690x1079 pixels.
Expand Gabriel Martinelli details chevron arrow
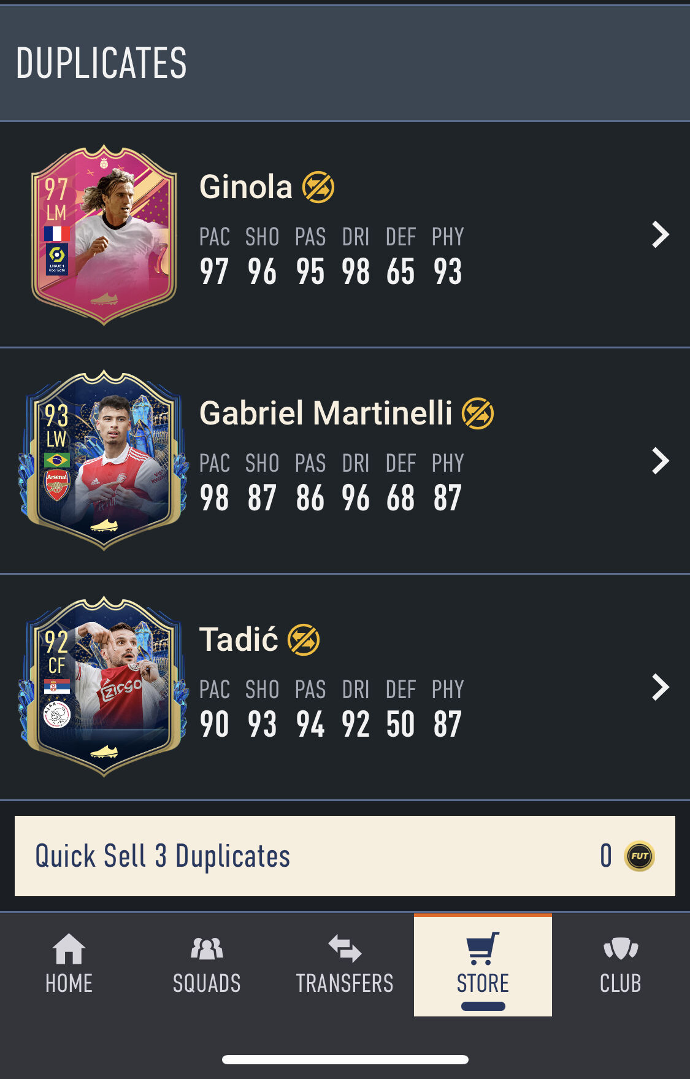point(660,461)
